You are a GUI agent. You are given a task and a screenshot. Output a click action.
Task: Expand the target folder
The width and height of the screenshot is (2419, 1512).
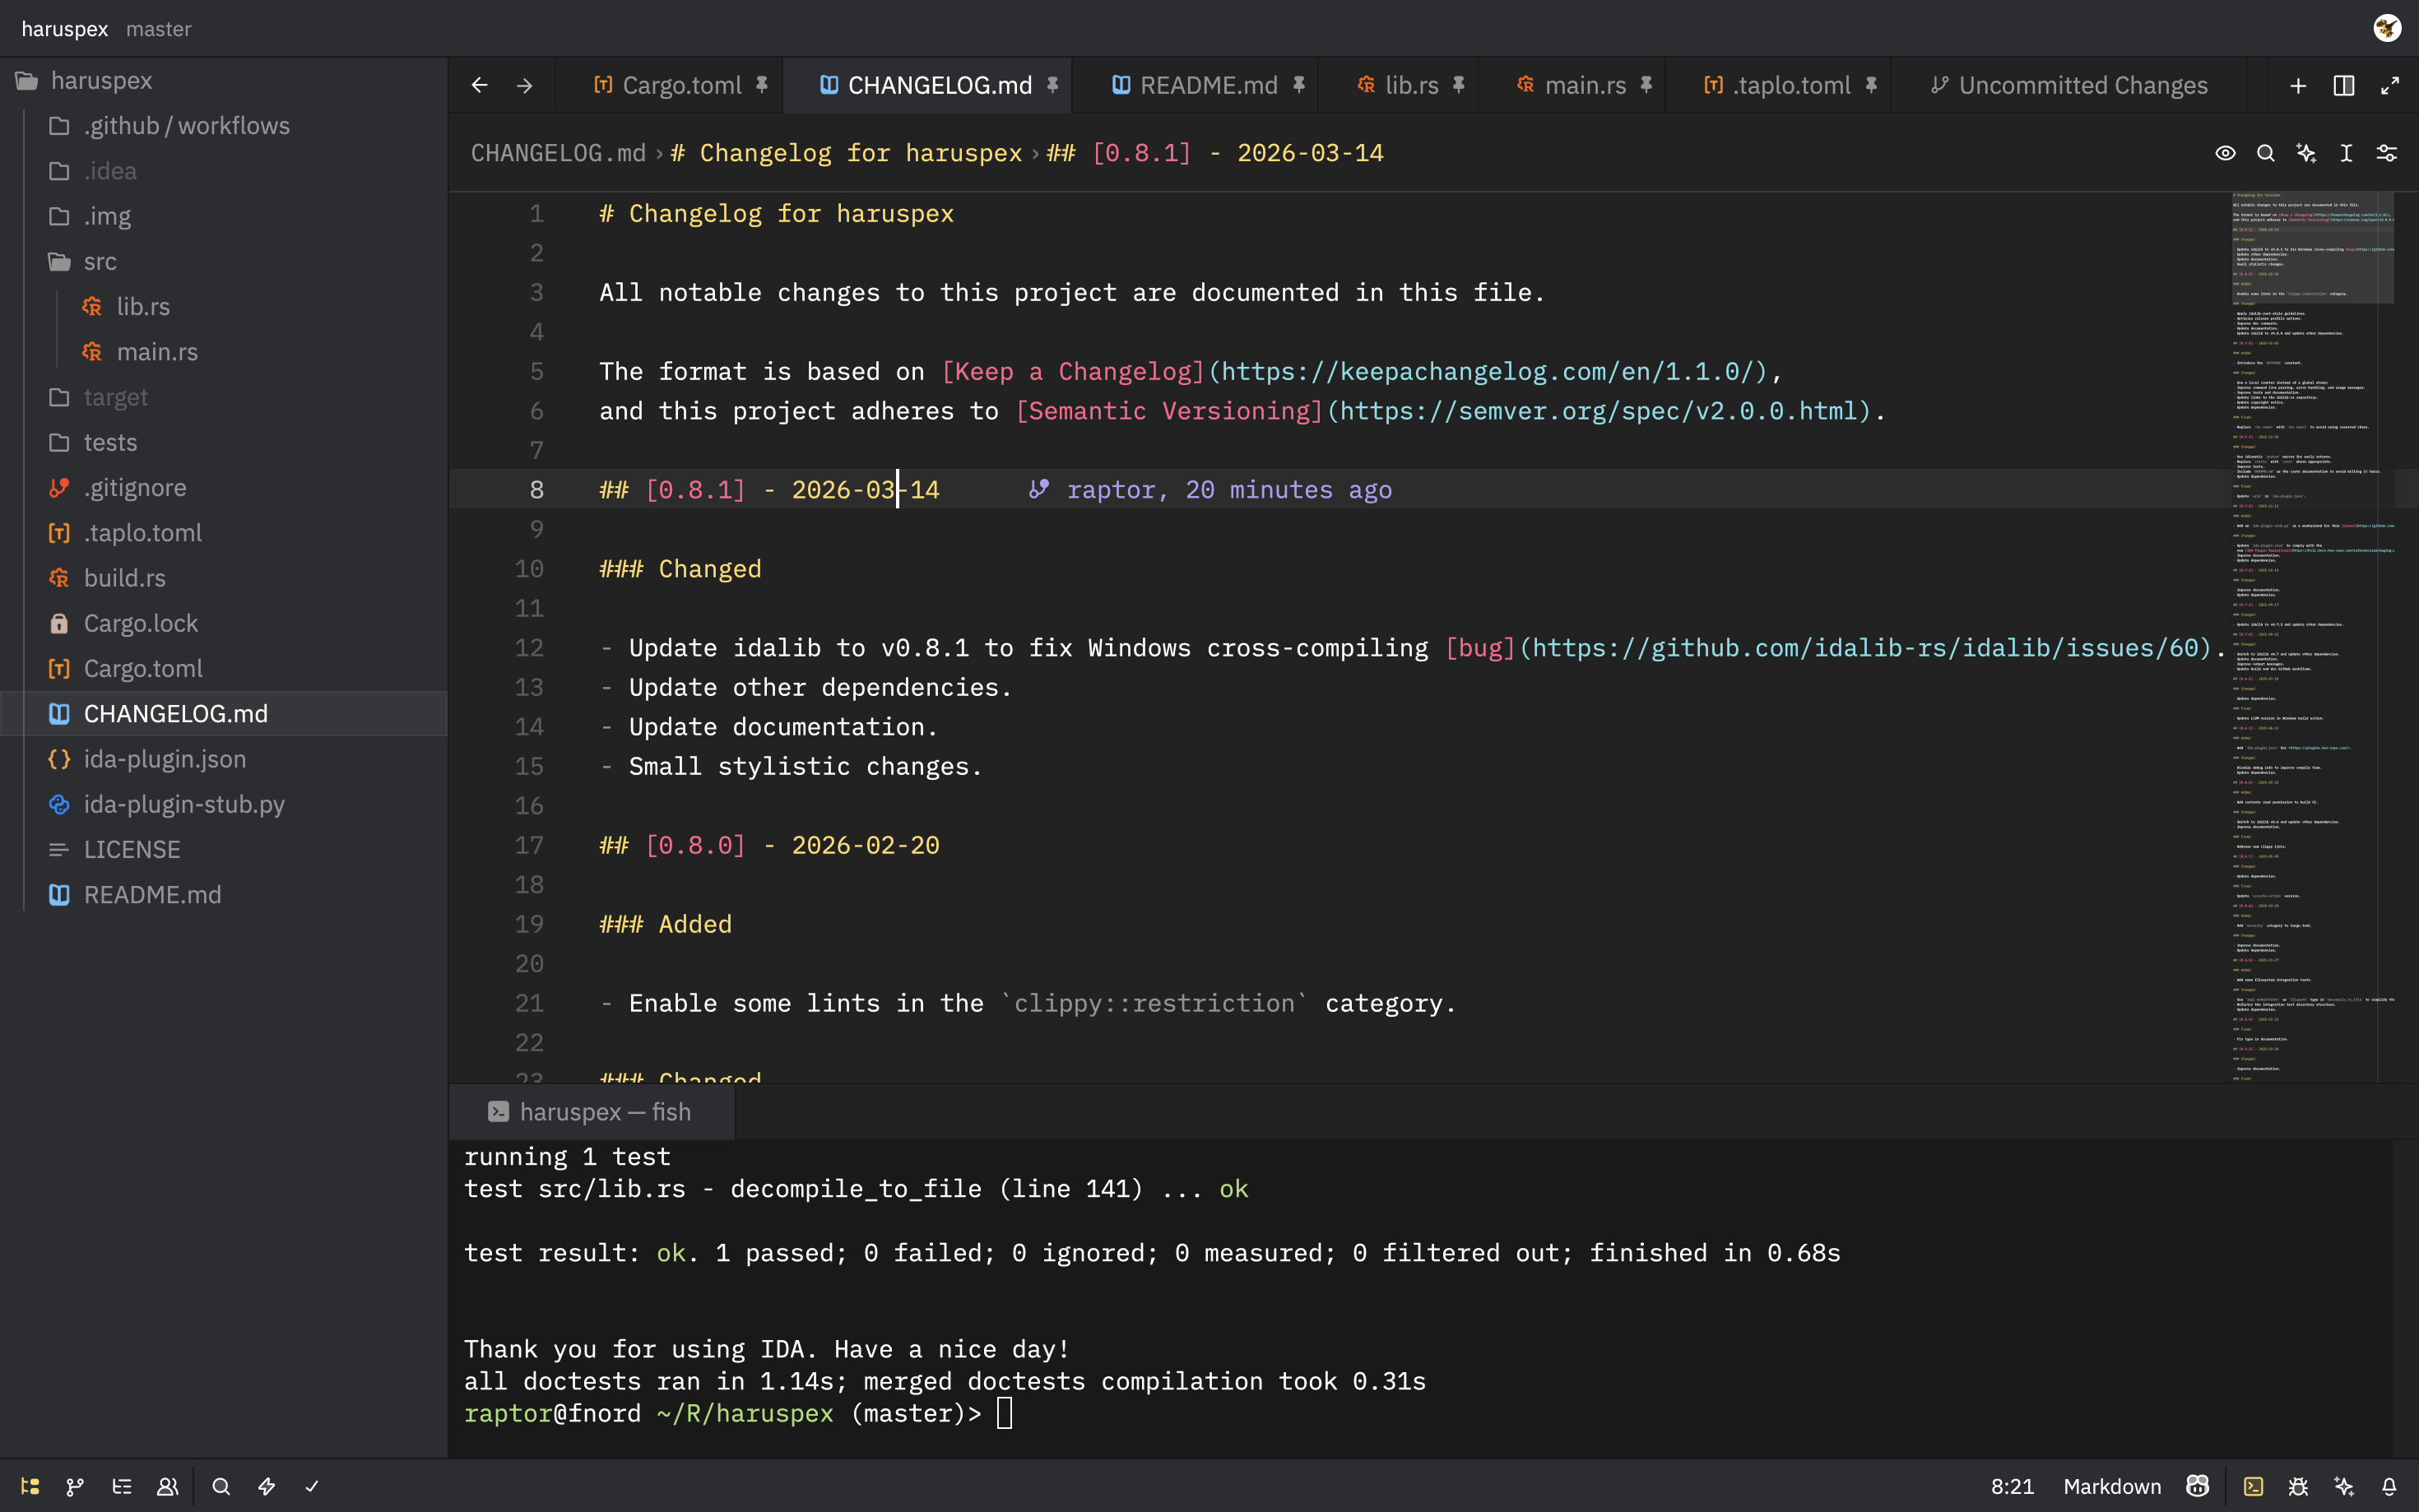[x=115, y=398]
